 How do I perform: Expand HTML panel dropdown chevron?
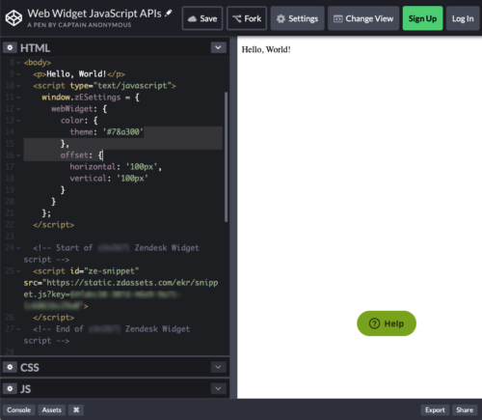tap(218, 47)
